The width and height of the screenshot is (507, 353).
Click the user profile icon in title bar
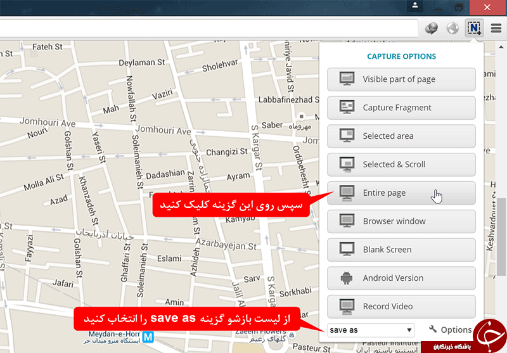[x=415, y=6]
